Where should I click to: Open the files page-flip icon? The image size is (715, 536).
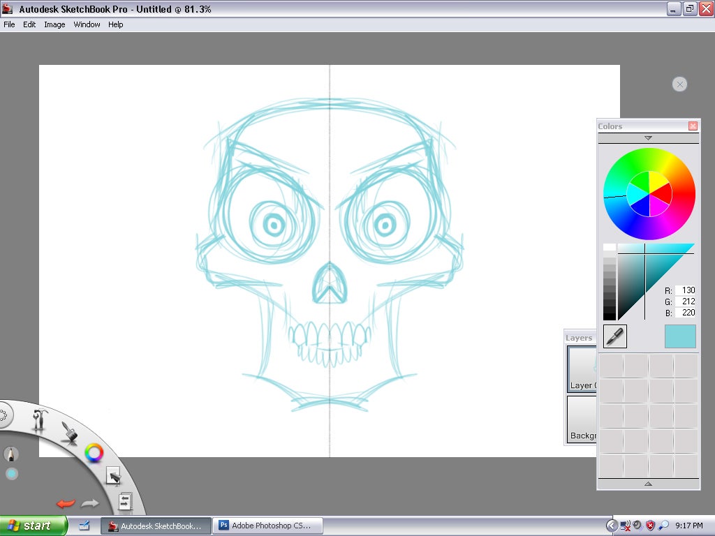click(x=126, y=500)
